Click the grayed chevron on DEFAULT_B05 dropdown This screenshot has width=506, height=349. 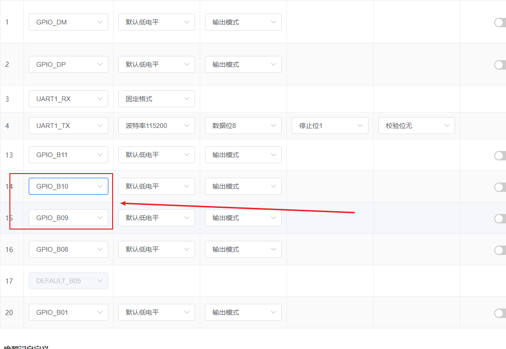click(100, 281)
